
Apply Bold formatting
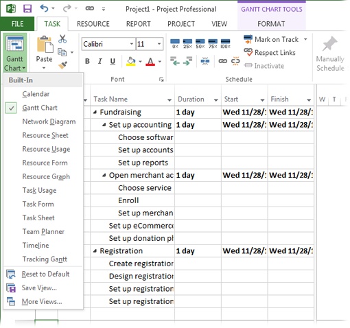point(87,61)
